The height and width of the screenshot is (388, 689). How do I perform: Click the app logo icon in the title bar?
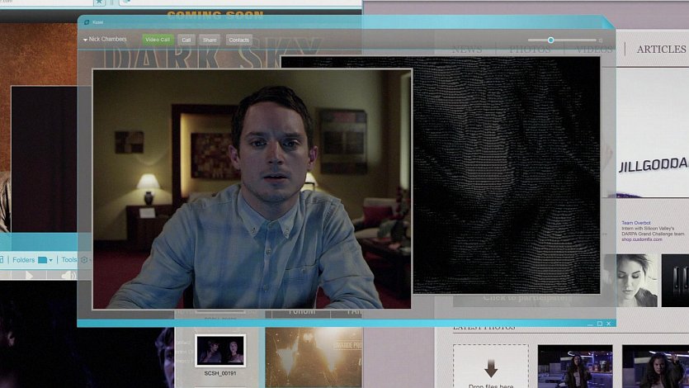pos(86,22)
